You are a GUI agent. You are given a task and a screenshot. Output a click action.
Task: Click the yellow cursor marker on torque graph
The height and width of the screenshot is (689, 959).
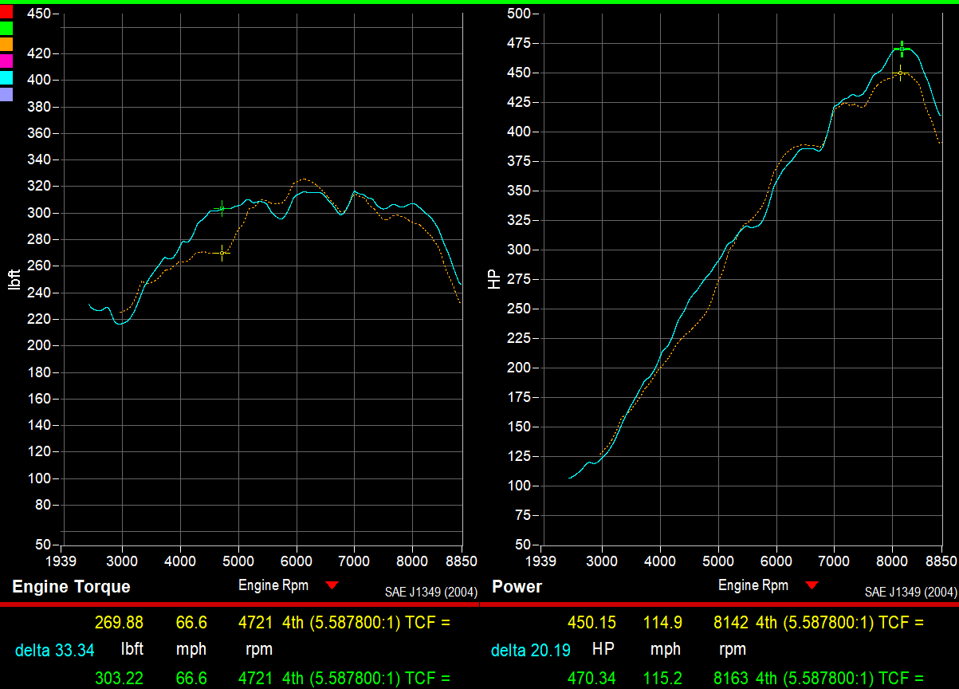(x=222, y=253)
